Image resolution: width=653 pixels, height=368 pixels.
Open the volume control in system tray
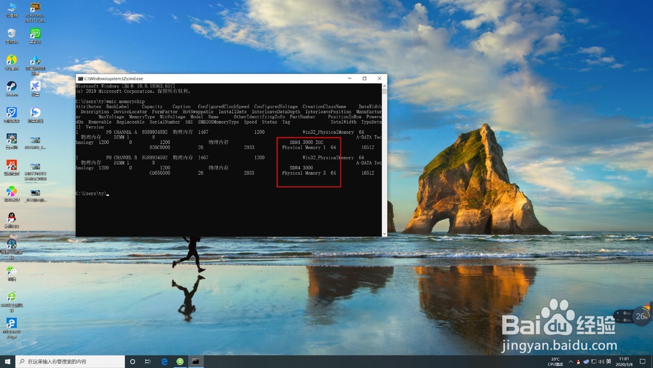coord(601,361)
